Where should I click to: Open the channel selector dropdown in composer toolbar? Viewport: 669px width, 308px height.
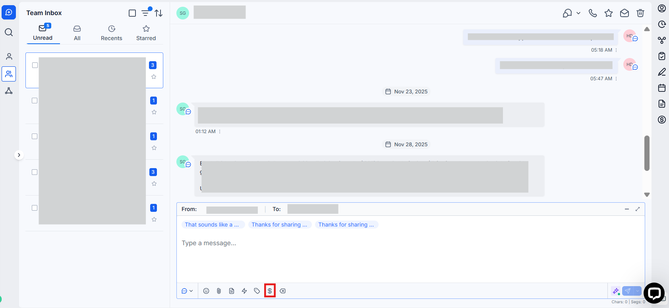pyautogui.click(x=187, y=291)
